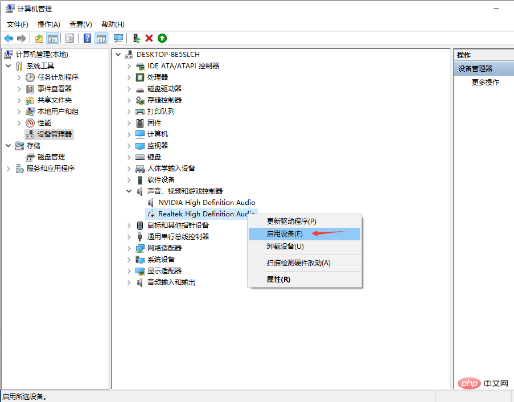Click the 磁盘驱动器 disk drive icon

tap(140, 89)
